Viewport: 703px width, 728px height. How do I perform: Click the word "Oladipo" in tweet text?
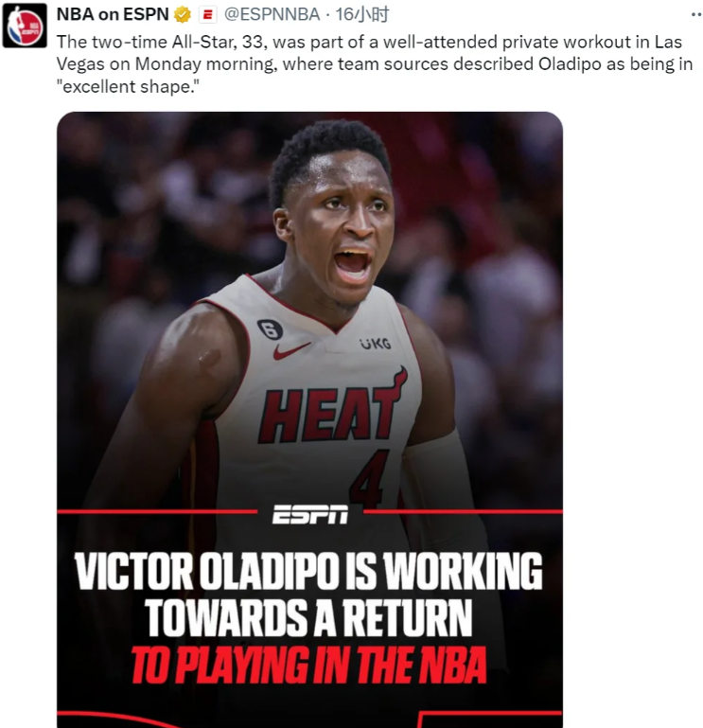(x=570, y=64)
